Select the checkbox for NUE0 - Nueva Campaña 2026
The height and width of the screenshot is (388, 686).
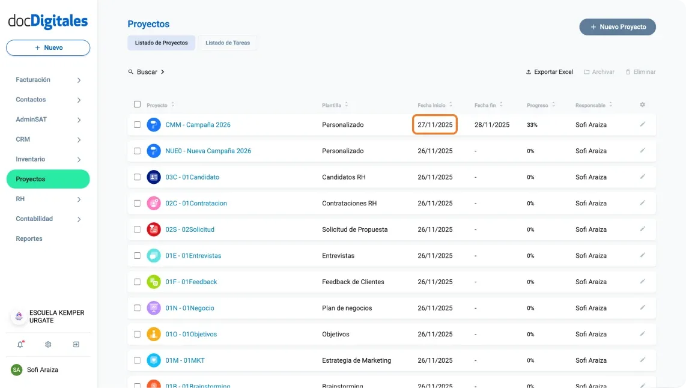point(137,151)
